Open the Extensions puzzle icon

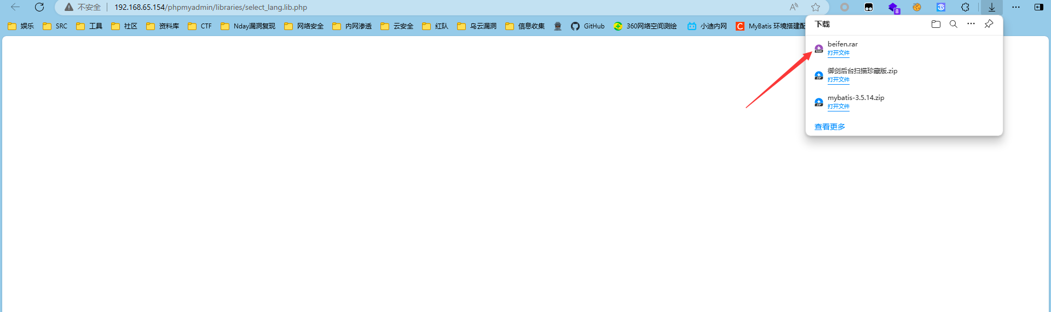(965, 7)
